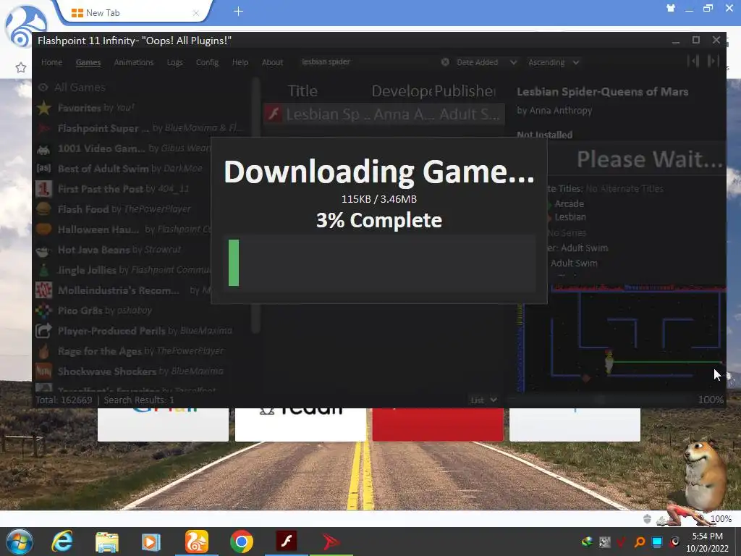Collapse the left sidebar with the toggle icon
The width and height of the screenshot is (741, 556).
click(693, 61)
